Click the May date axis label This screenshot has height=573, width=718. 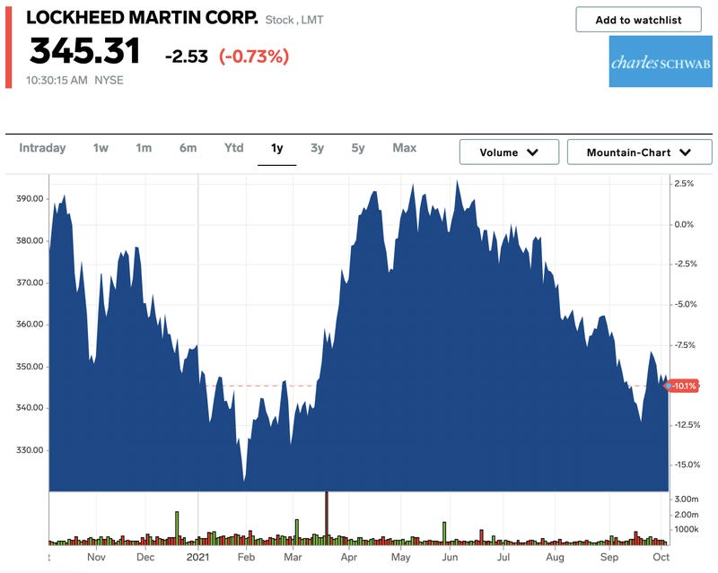(x=400, y=558)
